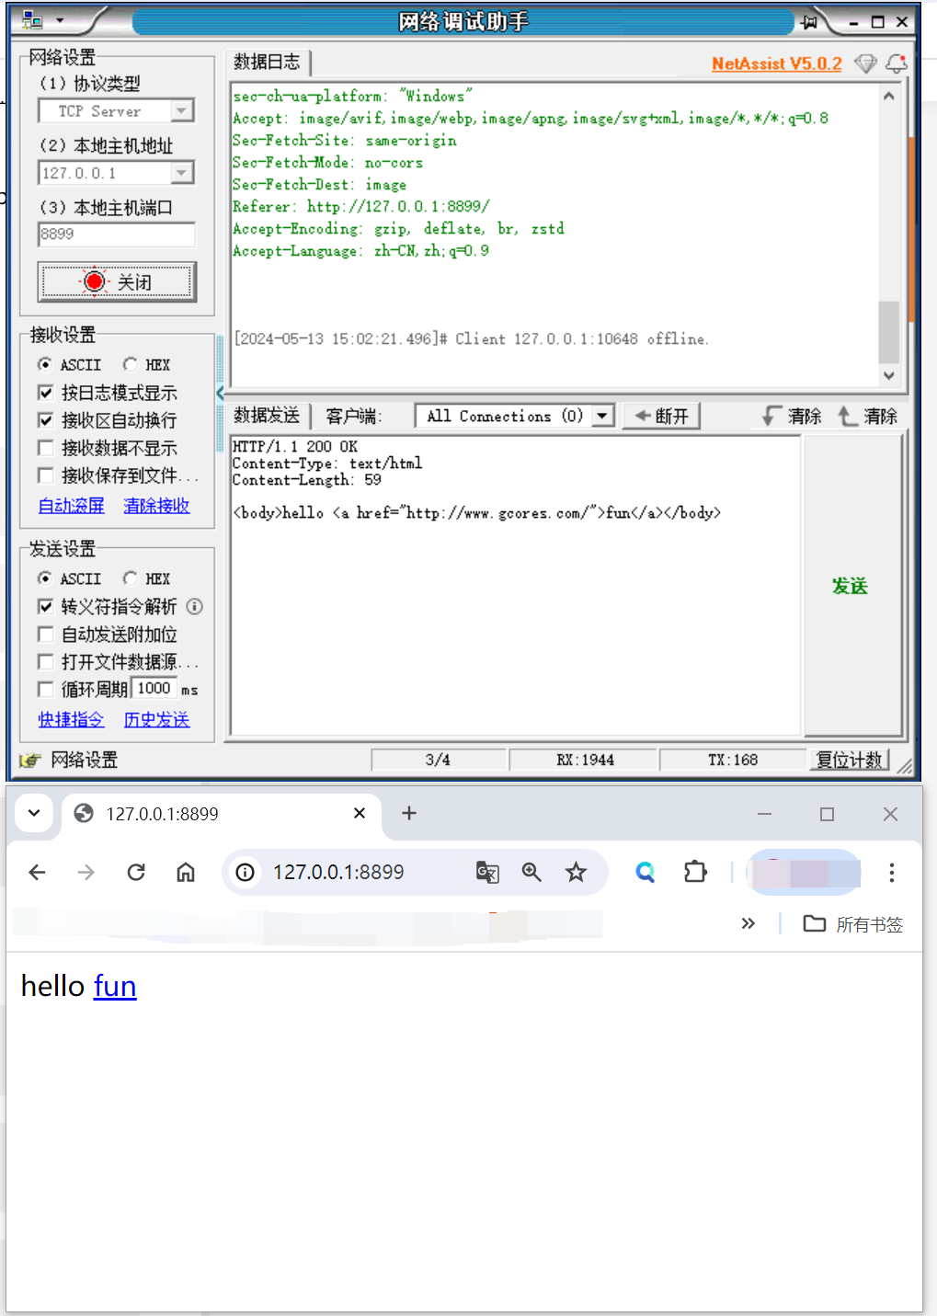
Task: Click the Google Translate icon in address bar
Action: click(487, 872)
